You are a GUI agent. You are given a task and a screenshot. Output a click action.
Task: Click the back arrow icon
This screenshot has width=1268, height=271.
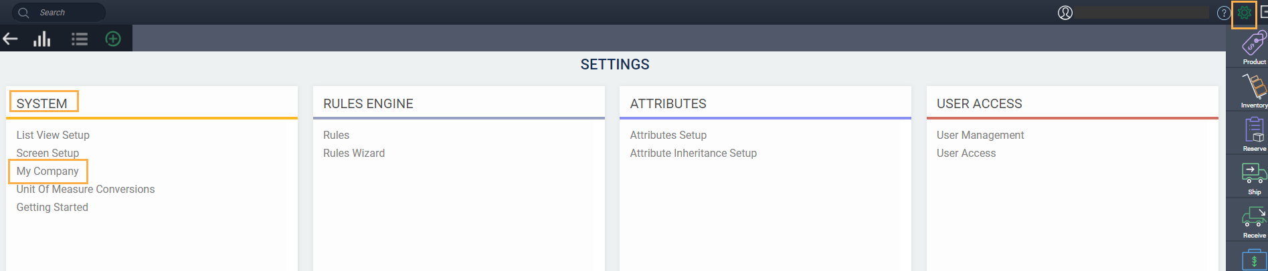10,39
